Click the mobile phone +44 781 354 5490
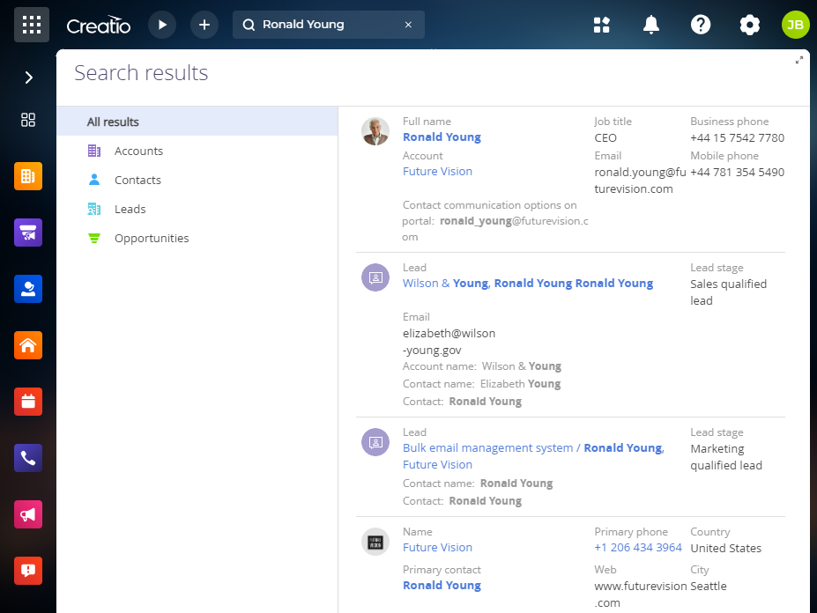The width and height of the screenshot is (817, 613). coord(737,173)
